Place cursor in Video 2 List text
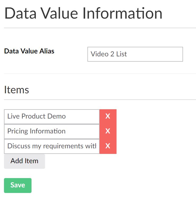 click(x=109, y=54)
